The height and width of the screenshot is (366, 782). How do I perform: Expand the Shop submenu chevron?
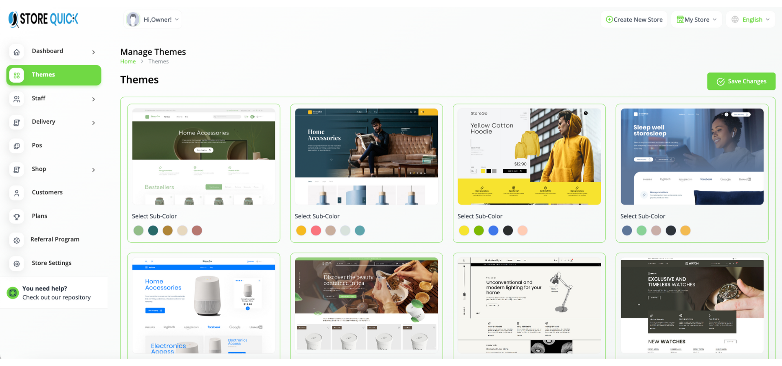click(93, 170)
